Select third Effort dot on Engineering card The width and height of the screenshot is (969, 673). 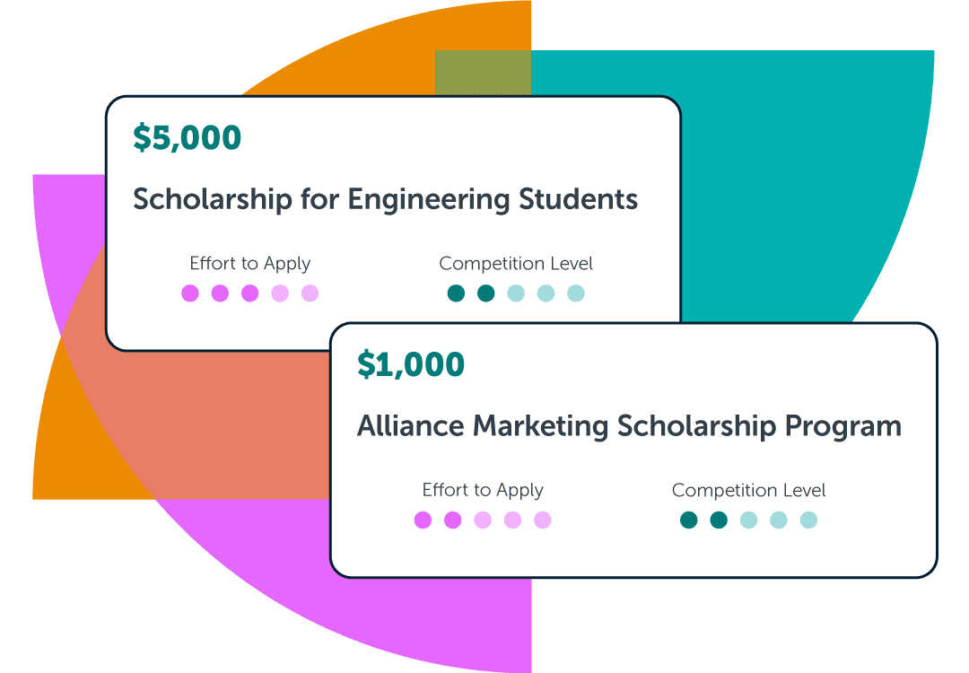(250, 293)
